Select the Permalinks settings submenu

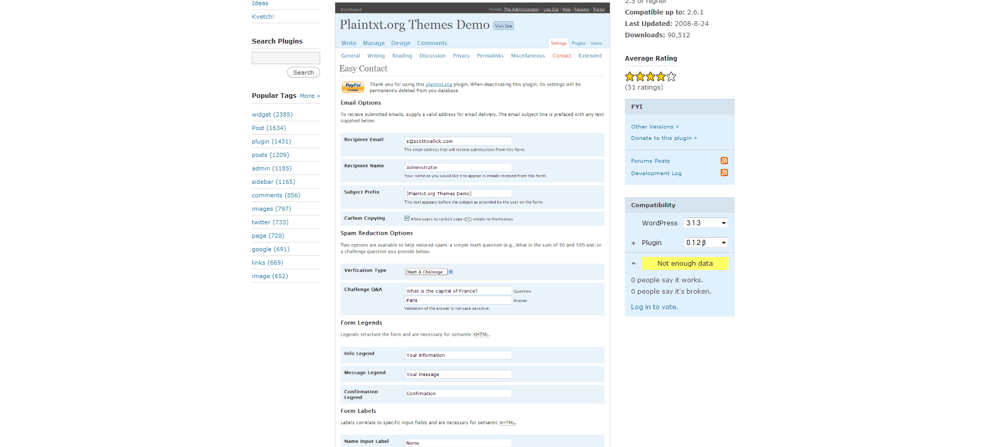click(490, 55)
